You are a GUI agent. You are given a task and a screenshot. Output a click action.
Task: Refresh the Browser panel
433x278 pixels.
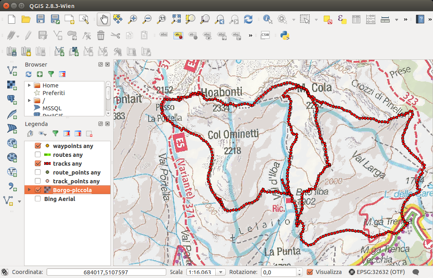[x=29, y=74]
